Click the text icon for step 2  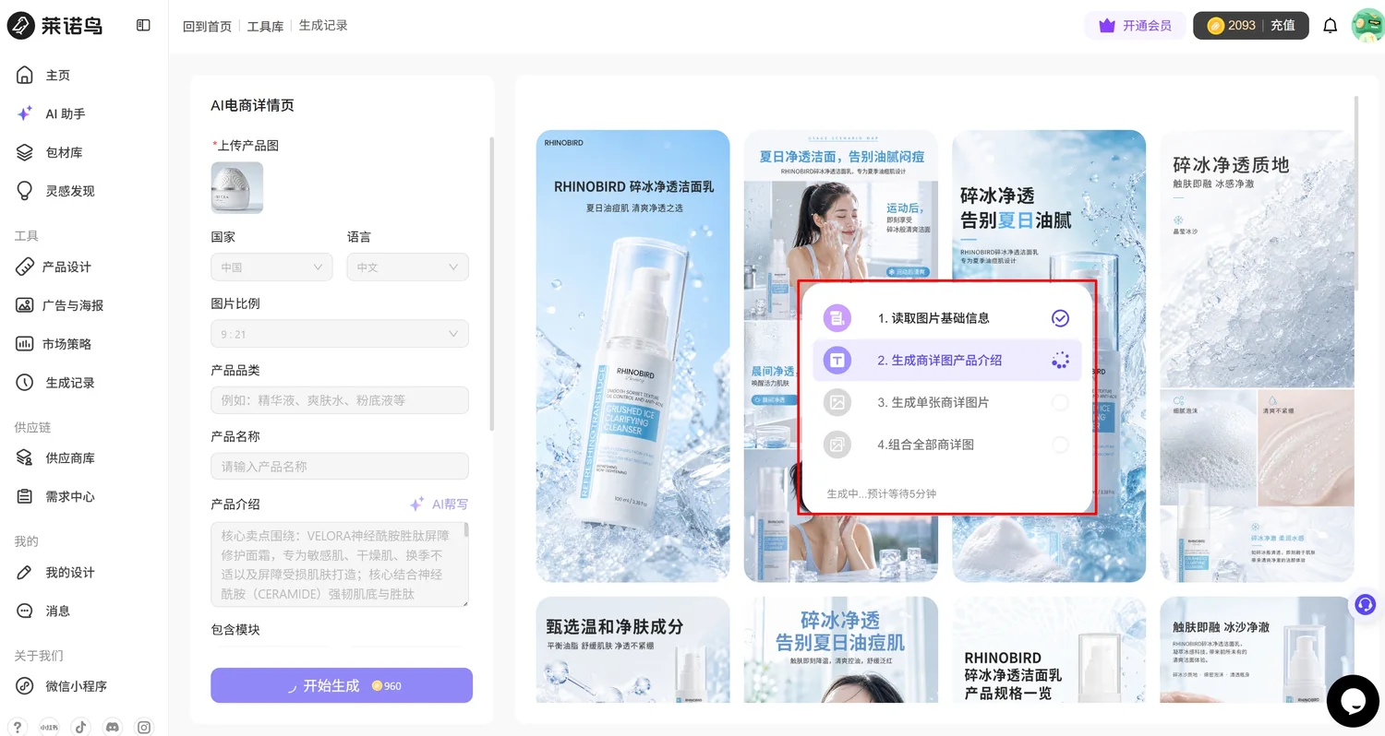click(837, 361)
